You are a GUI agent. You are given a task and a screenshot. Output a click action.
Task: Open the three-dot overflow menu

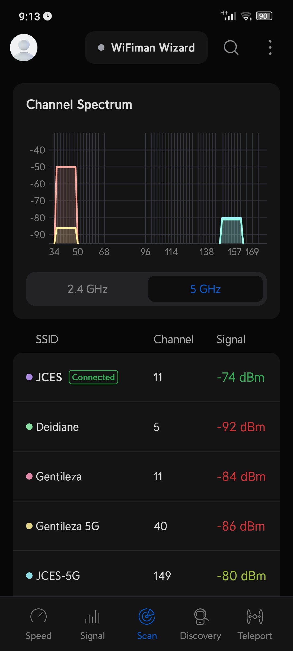pos(270,47)
